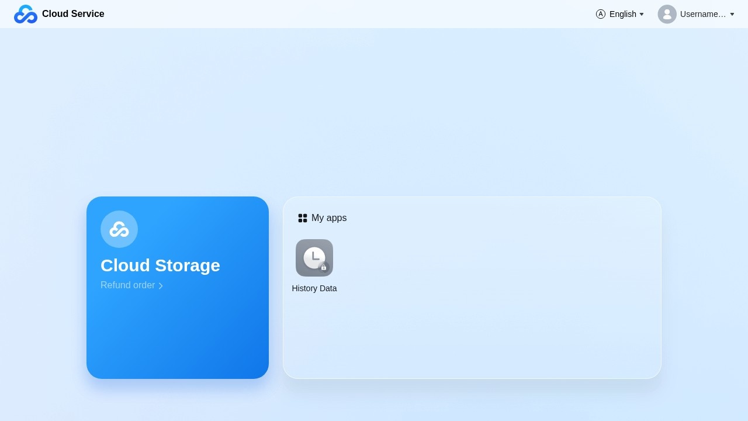Click the History Data label
This screenshot has height=421, width=748.
click(314, 288)
